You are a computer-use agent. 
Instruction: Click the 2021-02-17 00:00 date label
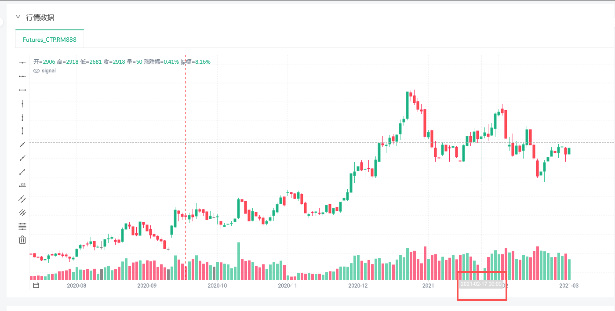[481, 284]
